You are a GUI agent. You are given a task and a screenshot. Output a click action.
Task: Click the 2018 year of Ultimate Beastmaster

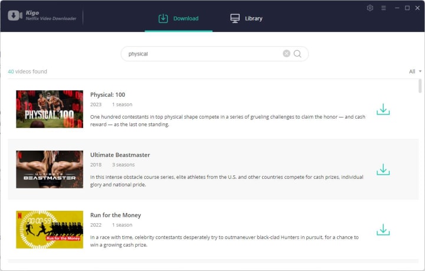click(x=96, y=165)
